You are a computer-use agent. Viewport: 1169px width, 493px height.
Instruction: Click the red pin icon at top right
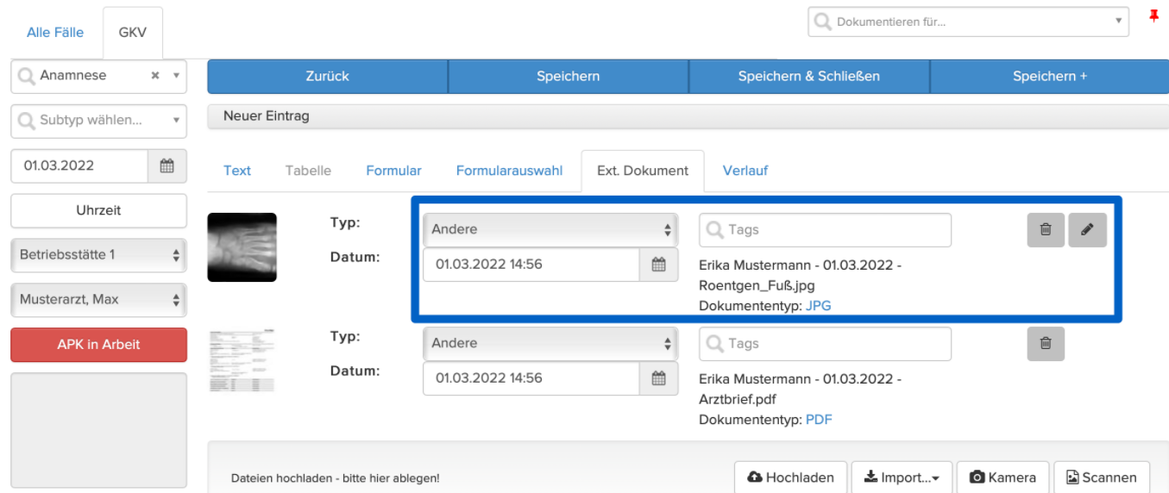click(x=1153, y=17)
